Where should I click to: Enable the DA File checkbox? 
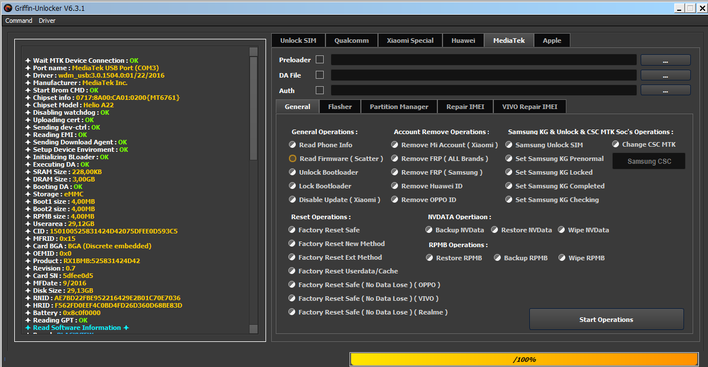tap(320, 75)
